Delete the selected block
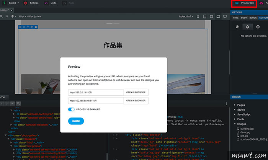The width and height of the screenshot is (268, 160). [x=36, y=27]
